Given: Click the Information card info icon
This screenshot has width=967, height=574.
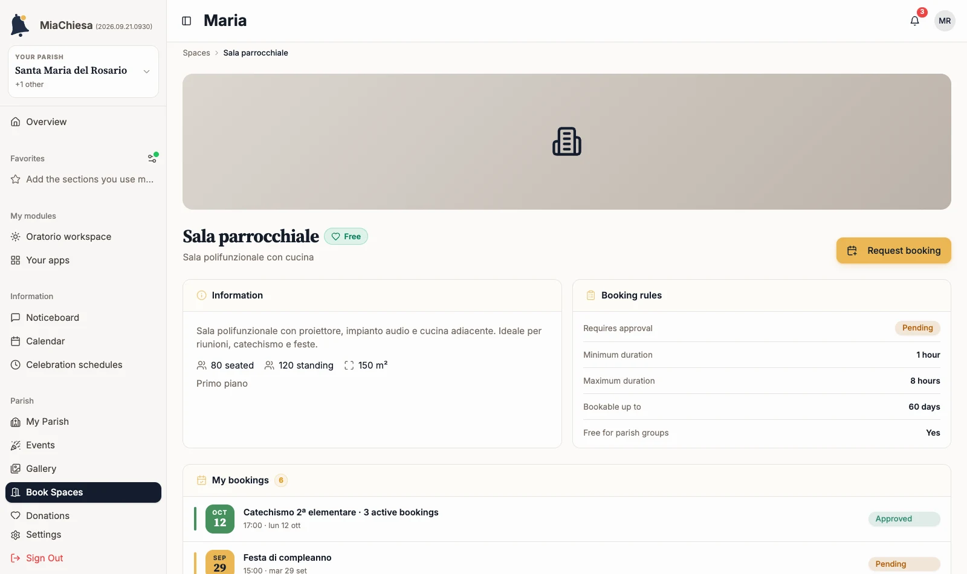Looking at the screenshot, I should 202,295.
